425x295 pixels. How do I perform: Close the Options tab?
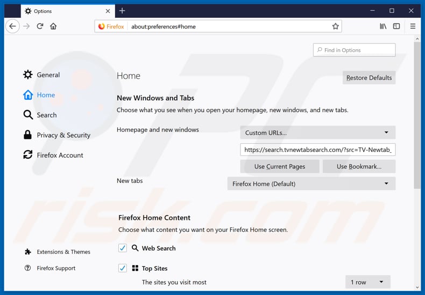(108, 11)
